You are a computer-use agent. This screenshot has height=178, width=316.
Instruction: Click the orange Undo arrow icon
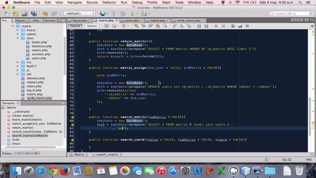point(45,13)
